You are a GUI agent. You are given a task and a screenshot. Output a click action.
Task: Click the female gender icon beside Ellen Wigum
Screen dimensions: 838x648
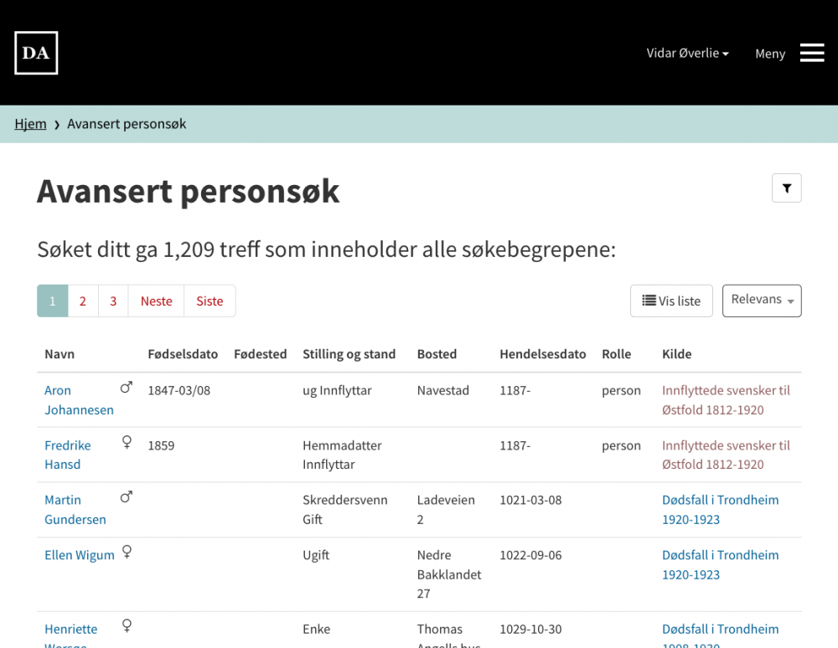tap(127, 552)
